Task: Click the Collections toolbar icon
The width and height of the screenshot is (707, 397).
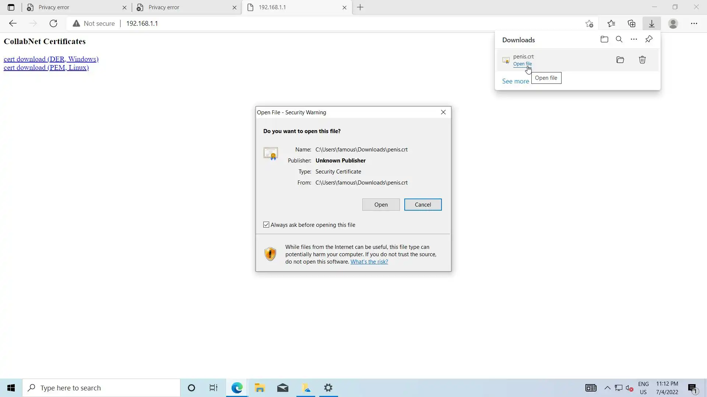Action: (x=632, y=24)
